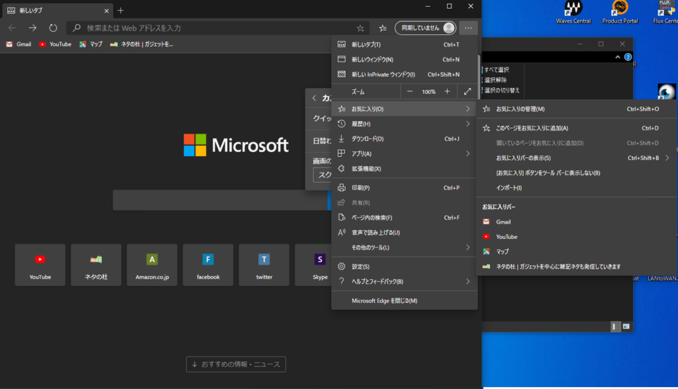Click the YouTube quick link tile
678x389 pixels.
tap(40, 265)
